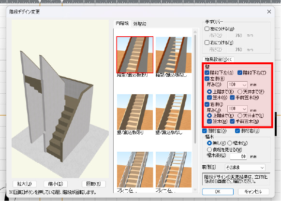
Task: Choose the 壁/蹴込板あり staircase design
Action: 135,112
